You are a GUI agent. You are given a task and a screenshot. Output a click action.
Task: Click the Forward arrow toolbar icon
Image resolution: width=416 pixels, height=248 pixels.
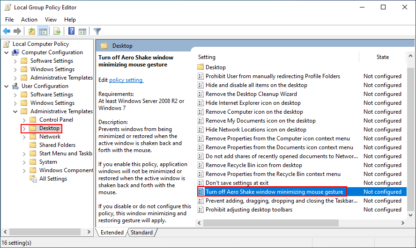coord(17,31)
